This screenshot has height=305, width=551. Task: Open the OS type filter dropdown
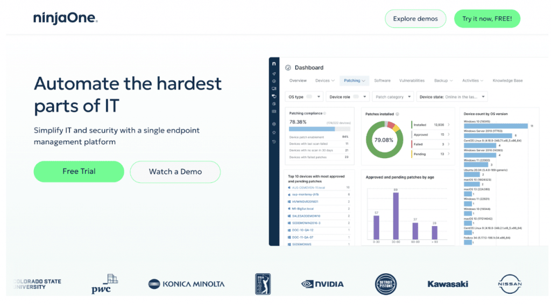coord(305,97)
